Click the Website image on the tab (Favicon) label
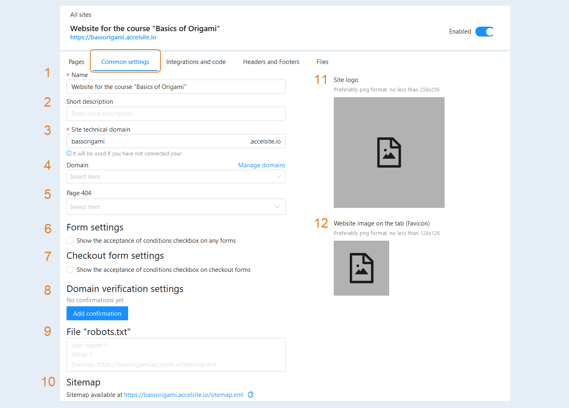This screenshot has height=408, width=569. click(x=382, y=223)
